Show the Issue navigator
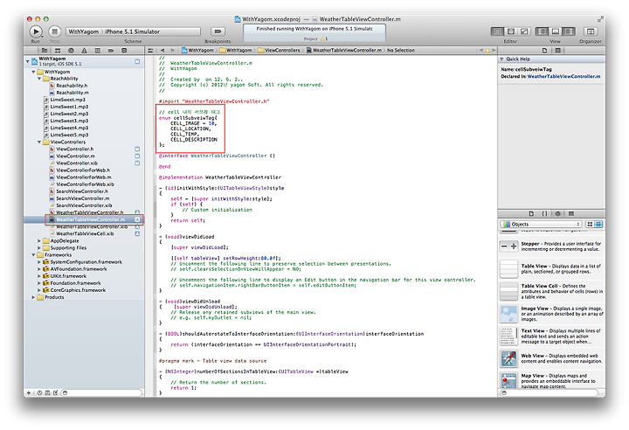Screen dimensions: 629x430 [84, 51]
